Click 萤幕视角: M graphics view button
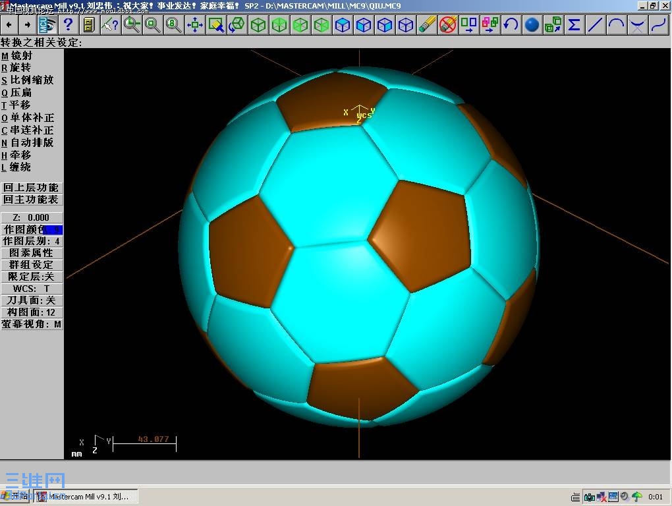 pos(32,324)
